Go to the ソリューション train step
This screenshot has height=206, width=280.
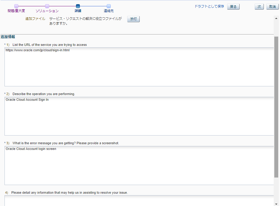[x=47, y=9]
